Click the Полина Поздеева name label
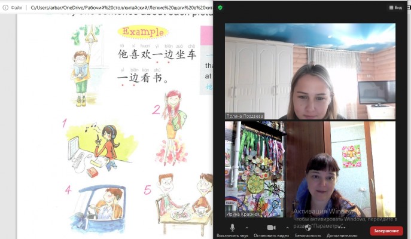411x239 pixels. point(245,116)
